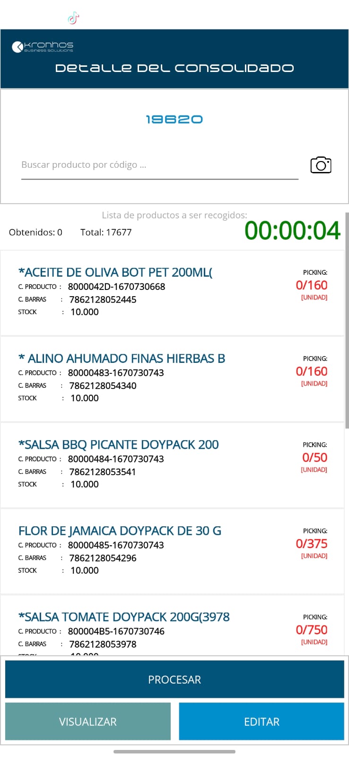Viewport: 349px width, 758px height.
Task: Focus the 'Buscar producto por código' field
Action: pyautogui.click(x=159, y=165)
